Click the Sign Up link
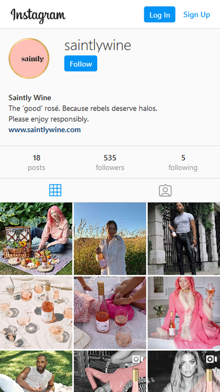220x392 pixels. coord(197,14)
